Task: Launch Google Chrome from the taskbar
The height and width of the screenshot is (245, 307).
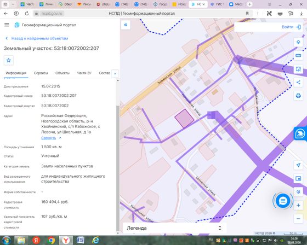Action: pyautogui.click(x=51, y=240)
